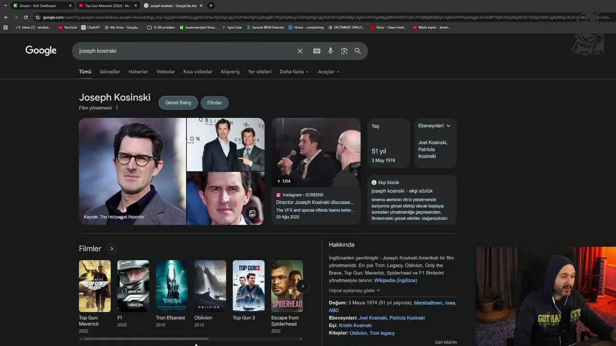616x346 pixels.
Task: Switch to the Görseller tab
Action: tap(110, 72)
